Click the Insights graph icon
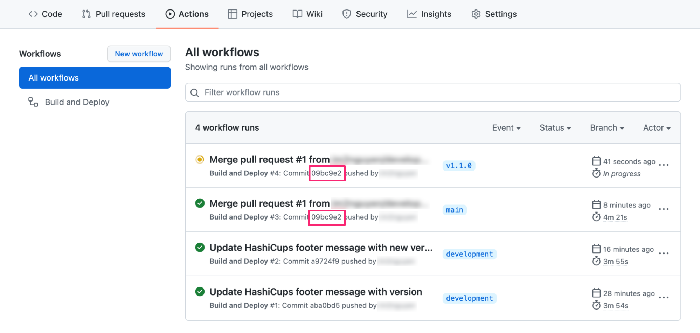 (x=412, y=14)
